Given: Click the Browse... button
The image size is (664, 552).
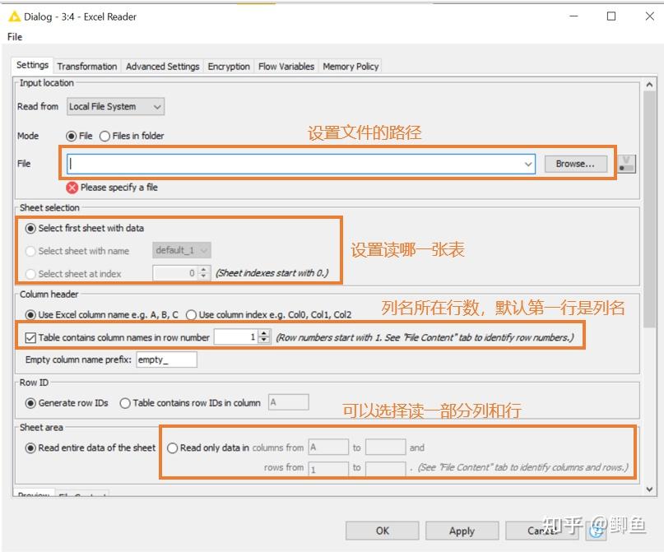Looking at the screenshot, I should click(x=575, y=164).
